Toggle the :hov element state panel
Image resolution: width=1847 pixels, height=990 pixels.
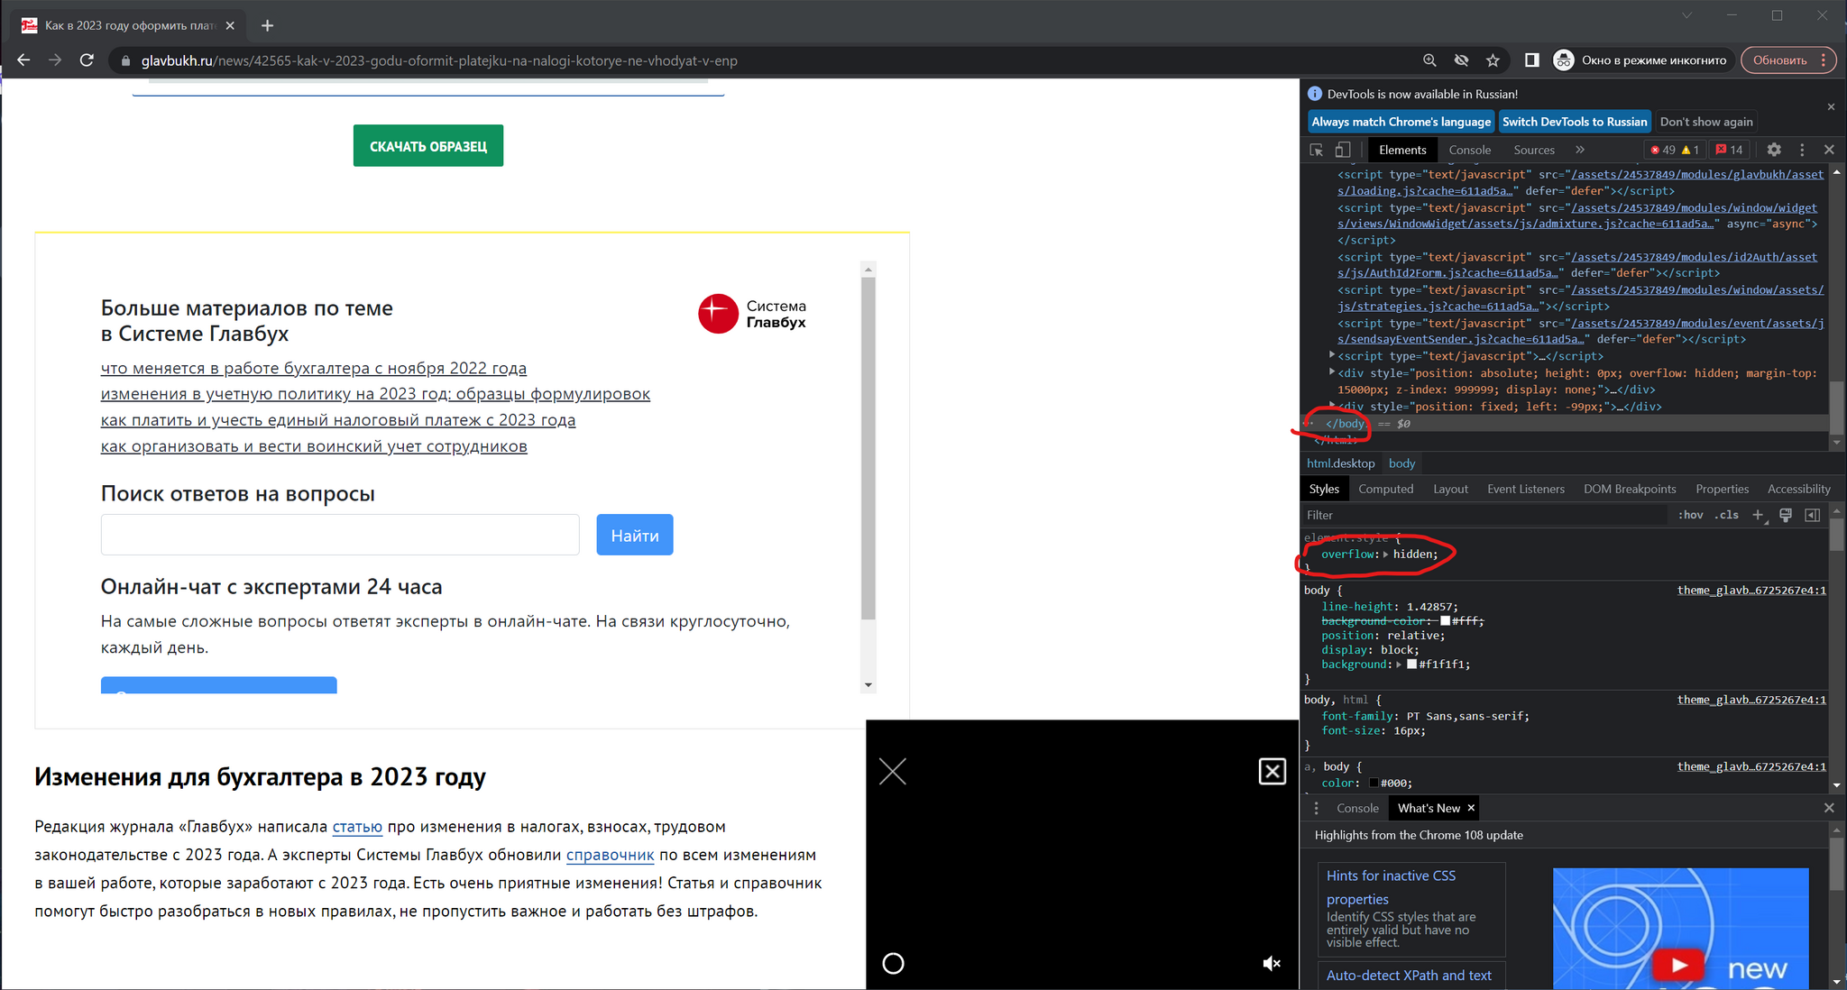coord(1690,515)
